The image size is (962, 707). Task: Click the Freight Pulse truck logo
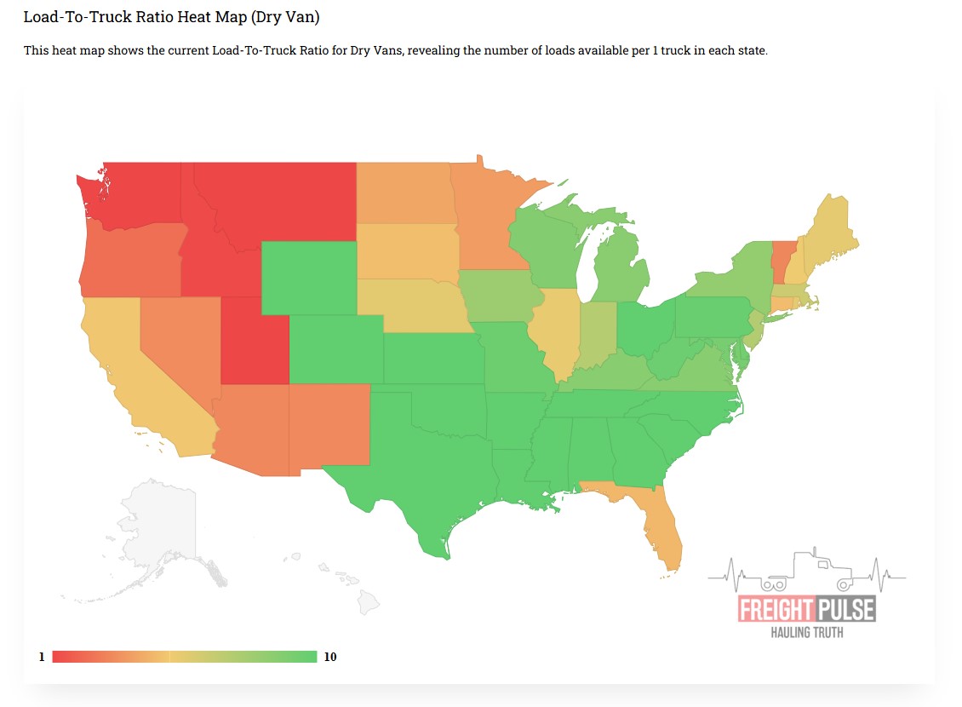(806, 595)
